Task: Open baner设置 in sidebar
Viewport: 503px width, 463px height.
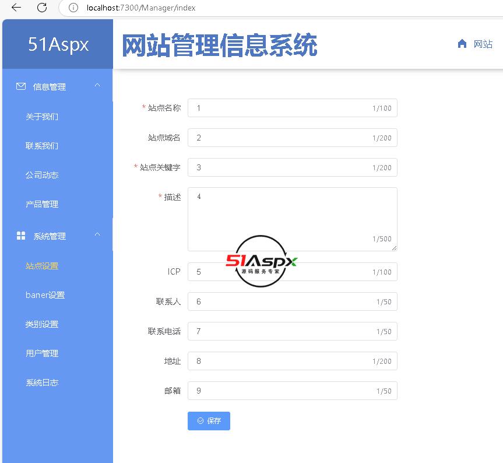Action: (45, 295)
